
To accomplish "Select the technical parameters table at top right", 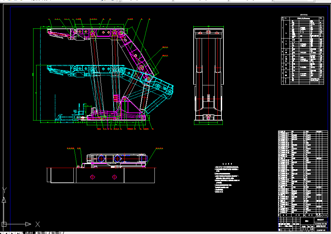I will click(x=302, y=51).
